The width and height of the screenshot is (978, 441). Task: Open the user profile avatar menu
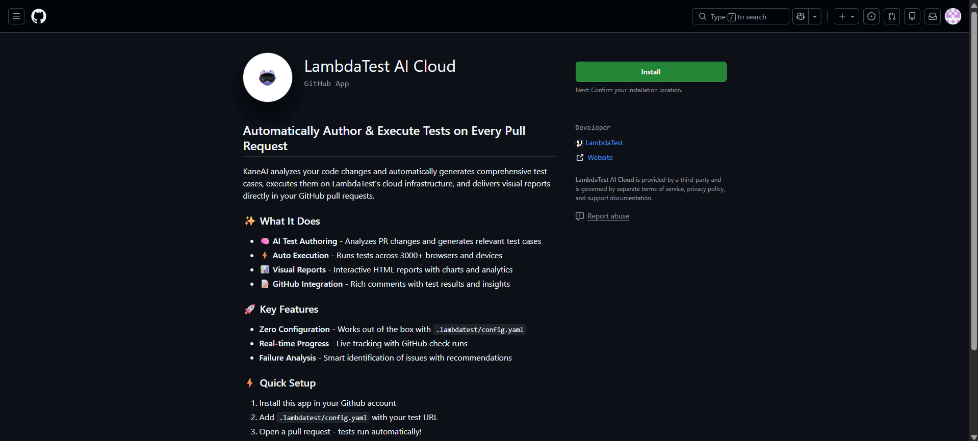pyautogui.click(x=953, y=16)
